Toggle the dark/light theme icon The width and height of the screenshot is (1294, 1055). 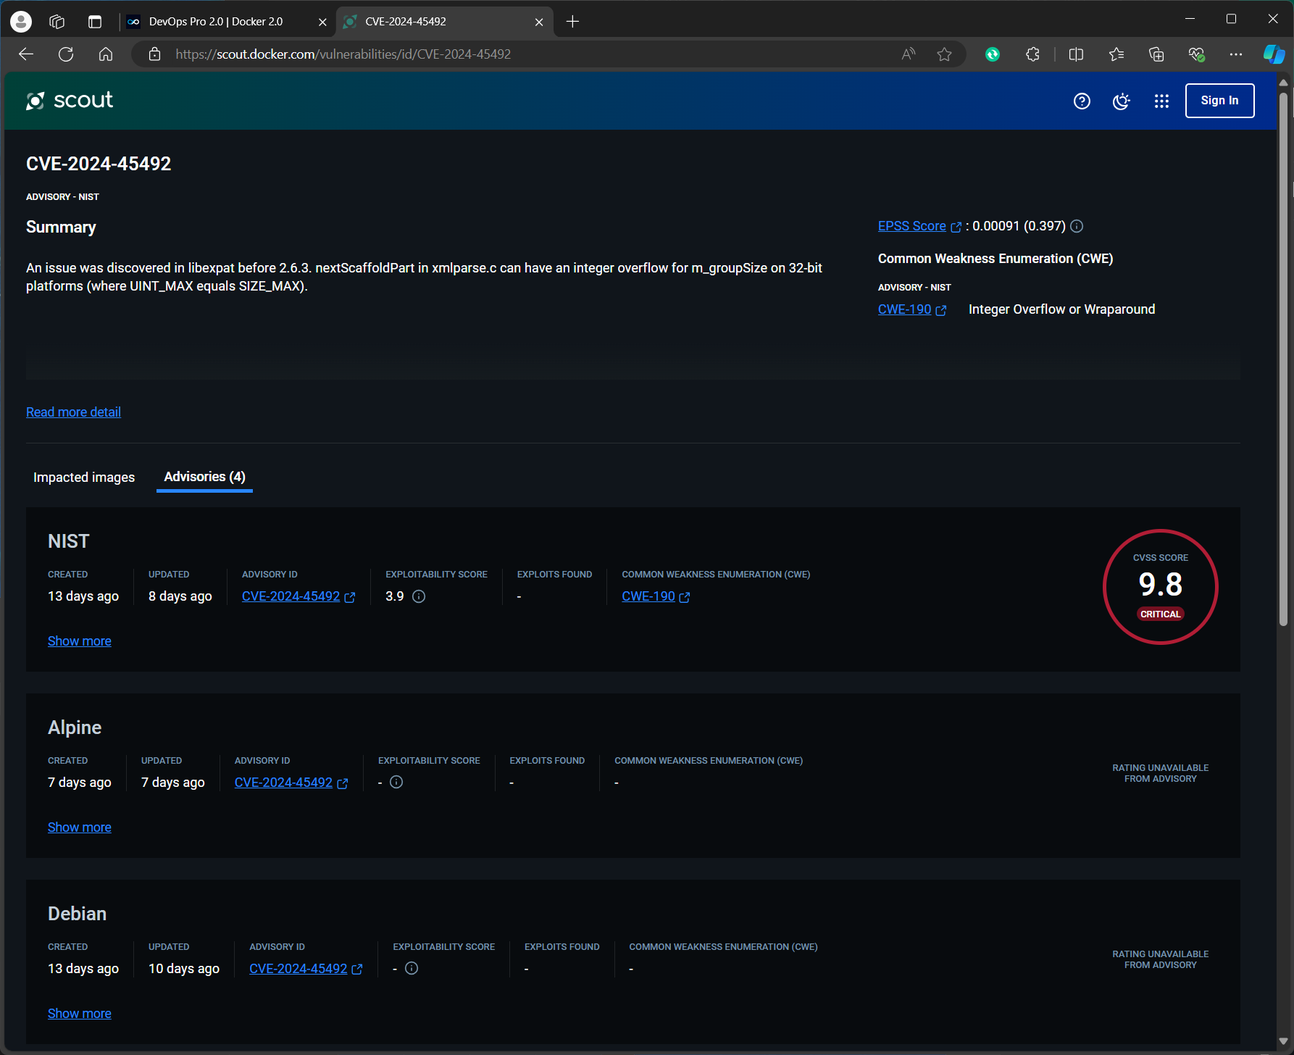point(1121,101)
